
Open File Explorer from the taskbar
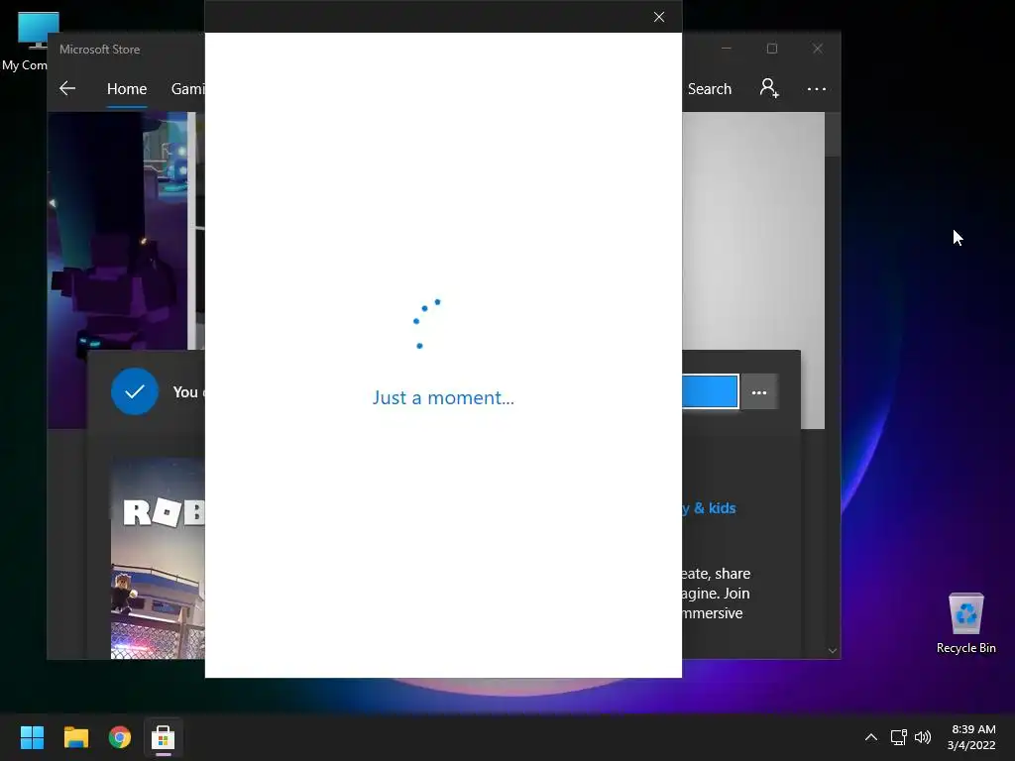coord(75,737)
